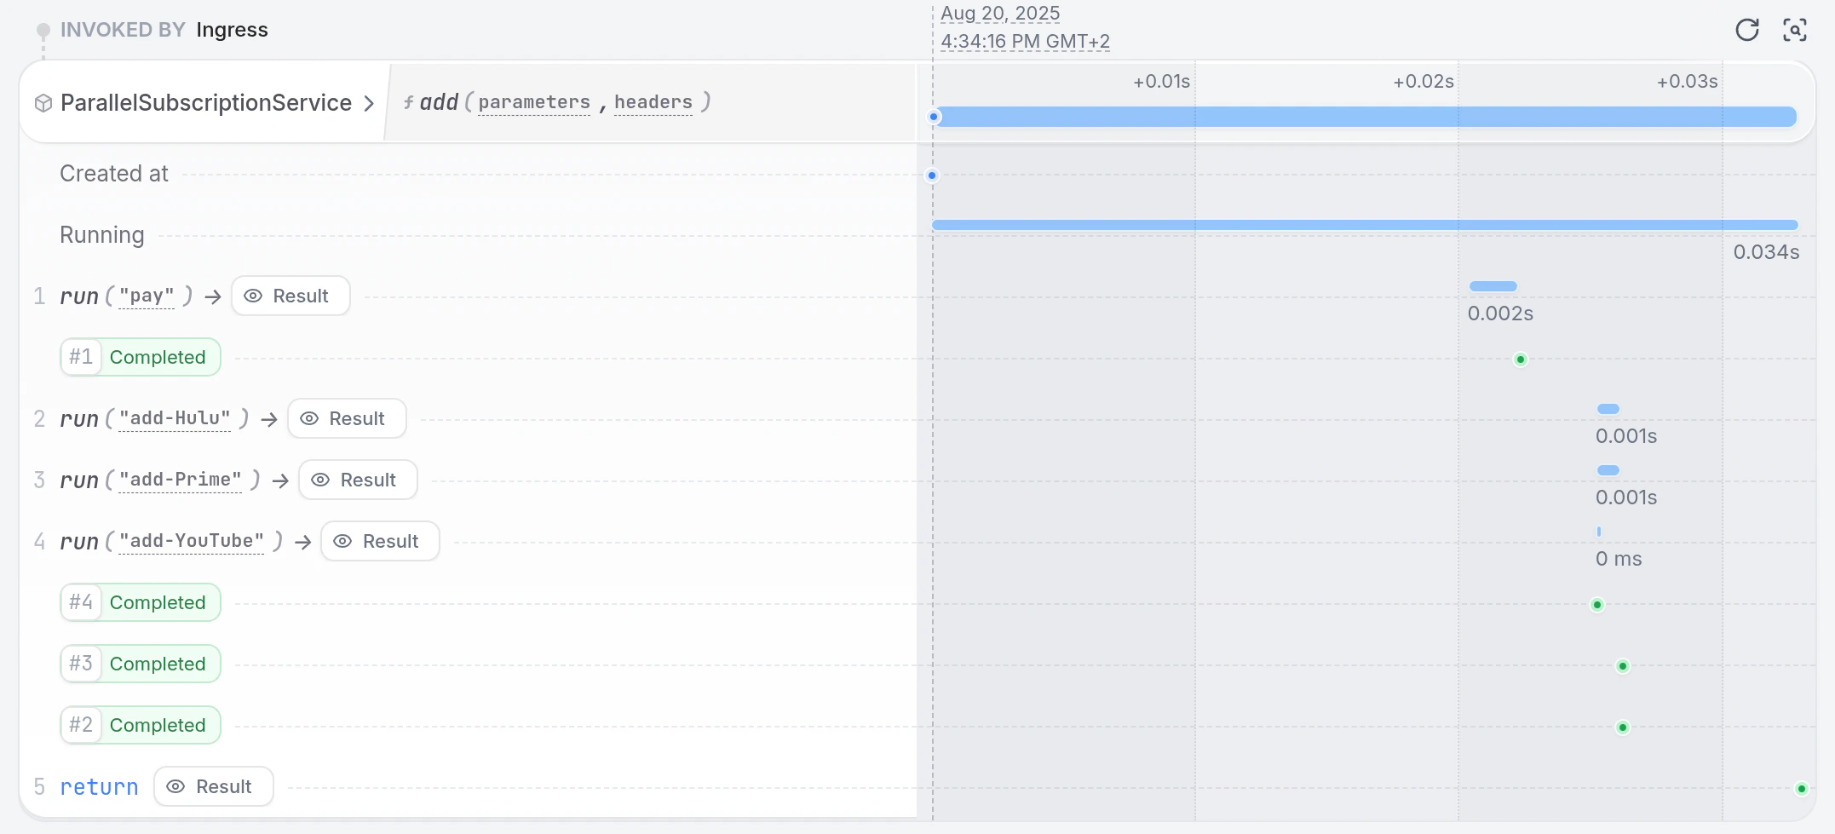Click the eye icon on the add-YouTube Result
This screenshot has width=1835, height=834.
tap(342, 541)
